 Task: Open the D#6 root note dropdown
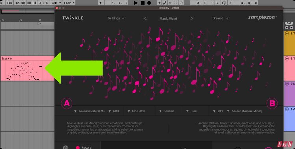pos(219,111)
